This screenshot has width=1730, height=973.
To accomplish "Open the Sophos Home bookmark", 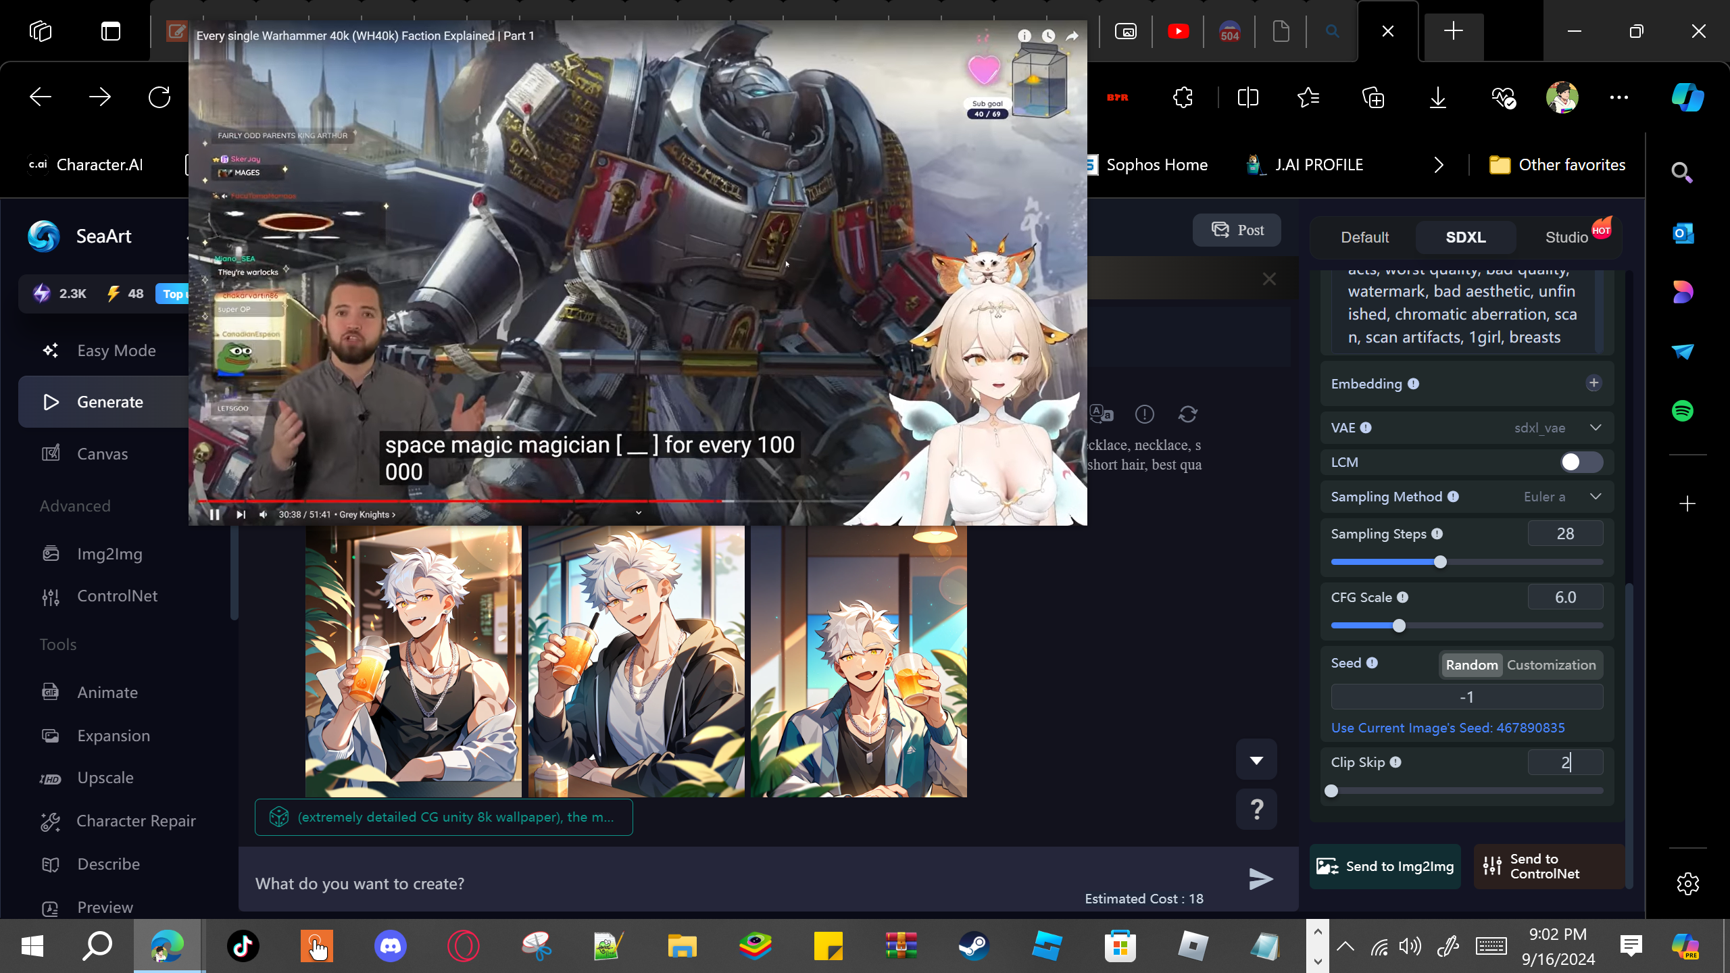I will 1147,165.
